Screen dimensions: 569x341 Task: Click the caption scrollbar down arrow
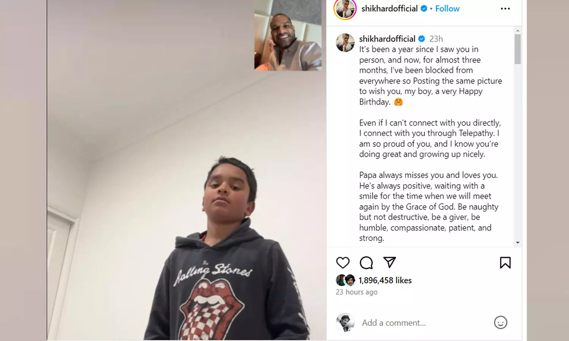[518, 242]
